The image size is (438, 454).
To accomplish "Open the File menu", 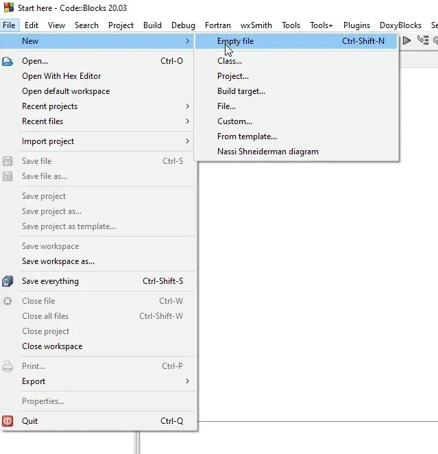I will [x=10, y=25].
